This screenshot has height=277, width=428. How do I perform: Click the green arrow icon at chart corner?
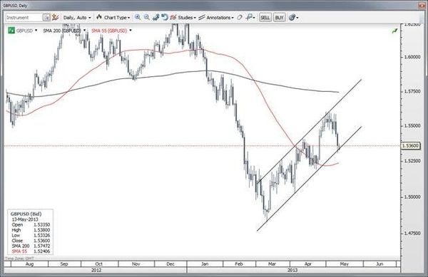click(x=394, y=31)
